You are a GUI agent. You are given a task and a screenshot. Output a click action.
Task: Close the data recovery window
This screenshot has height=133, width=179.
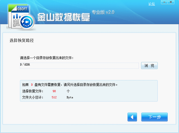[171, 2]
